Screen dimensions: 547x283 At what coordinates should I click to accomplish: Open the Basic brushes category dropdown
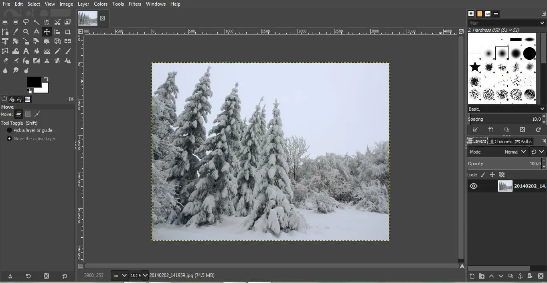(x=541, y=109)
